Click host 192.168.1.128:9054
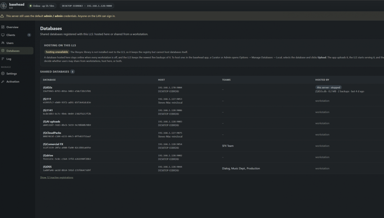This screenshot has width=384, height=218. point(170,144)
